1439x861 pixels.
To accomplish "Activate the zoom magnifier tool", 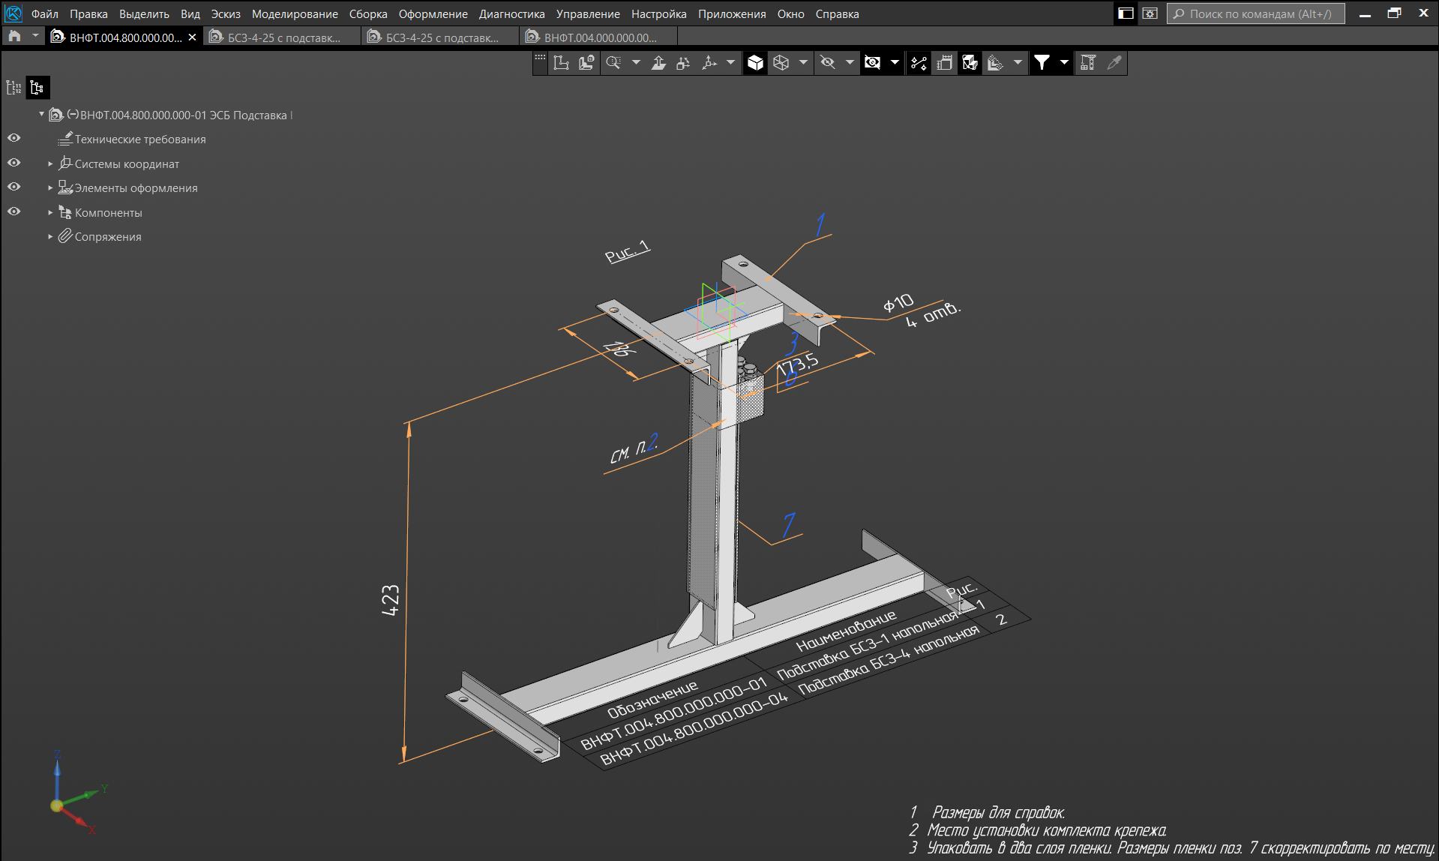I will [x=613, y=63].
